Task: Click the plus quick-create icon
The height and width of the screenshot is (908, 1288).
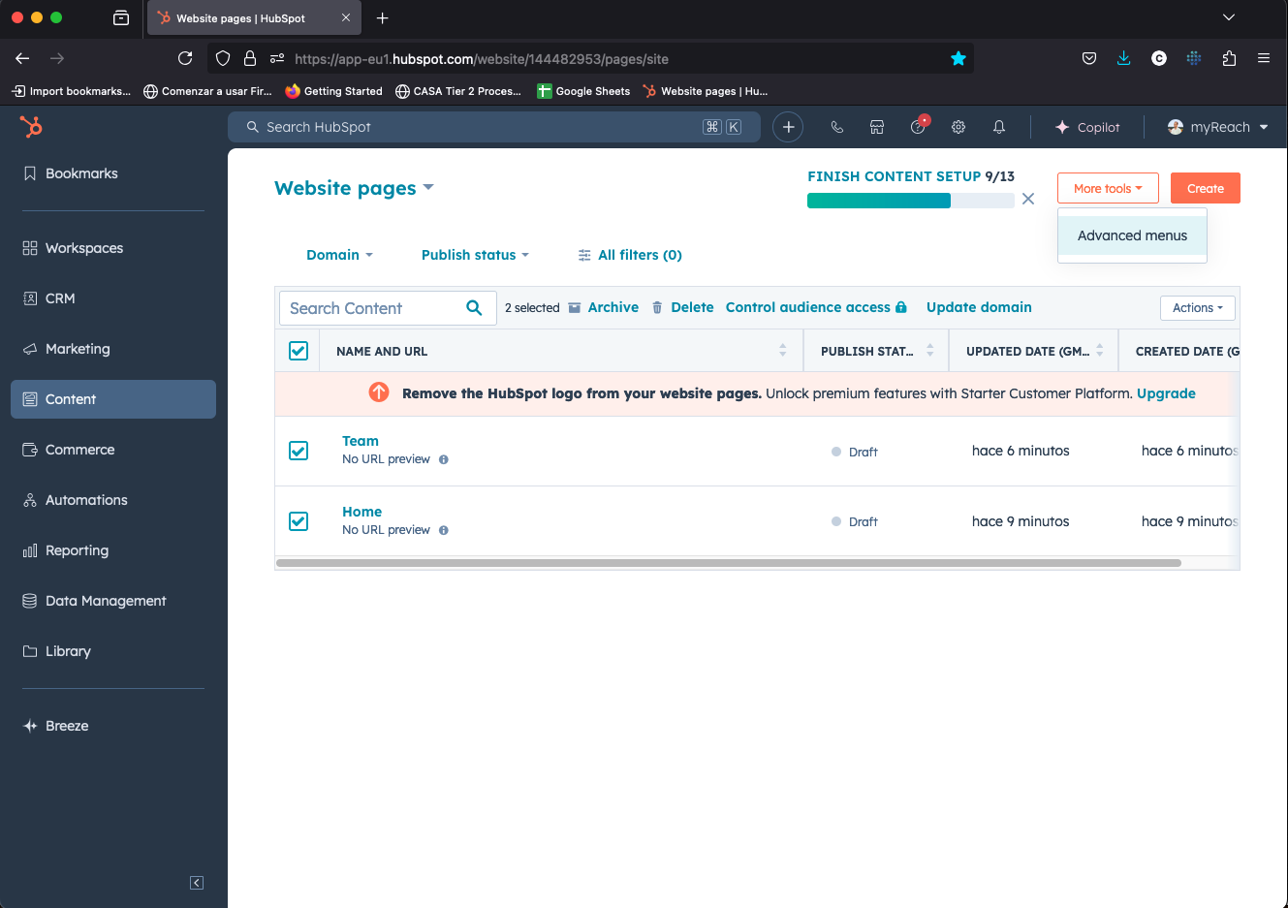Action: click(x=788, y=127)
